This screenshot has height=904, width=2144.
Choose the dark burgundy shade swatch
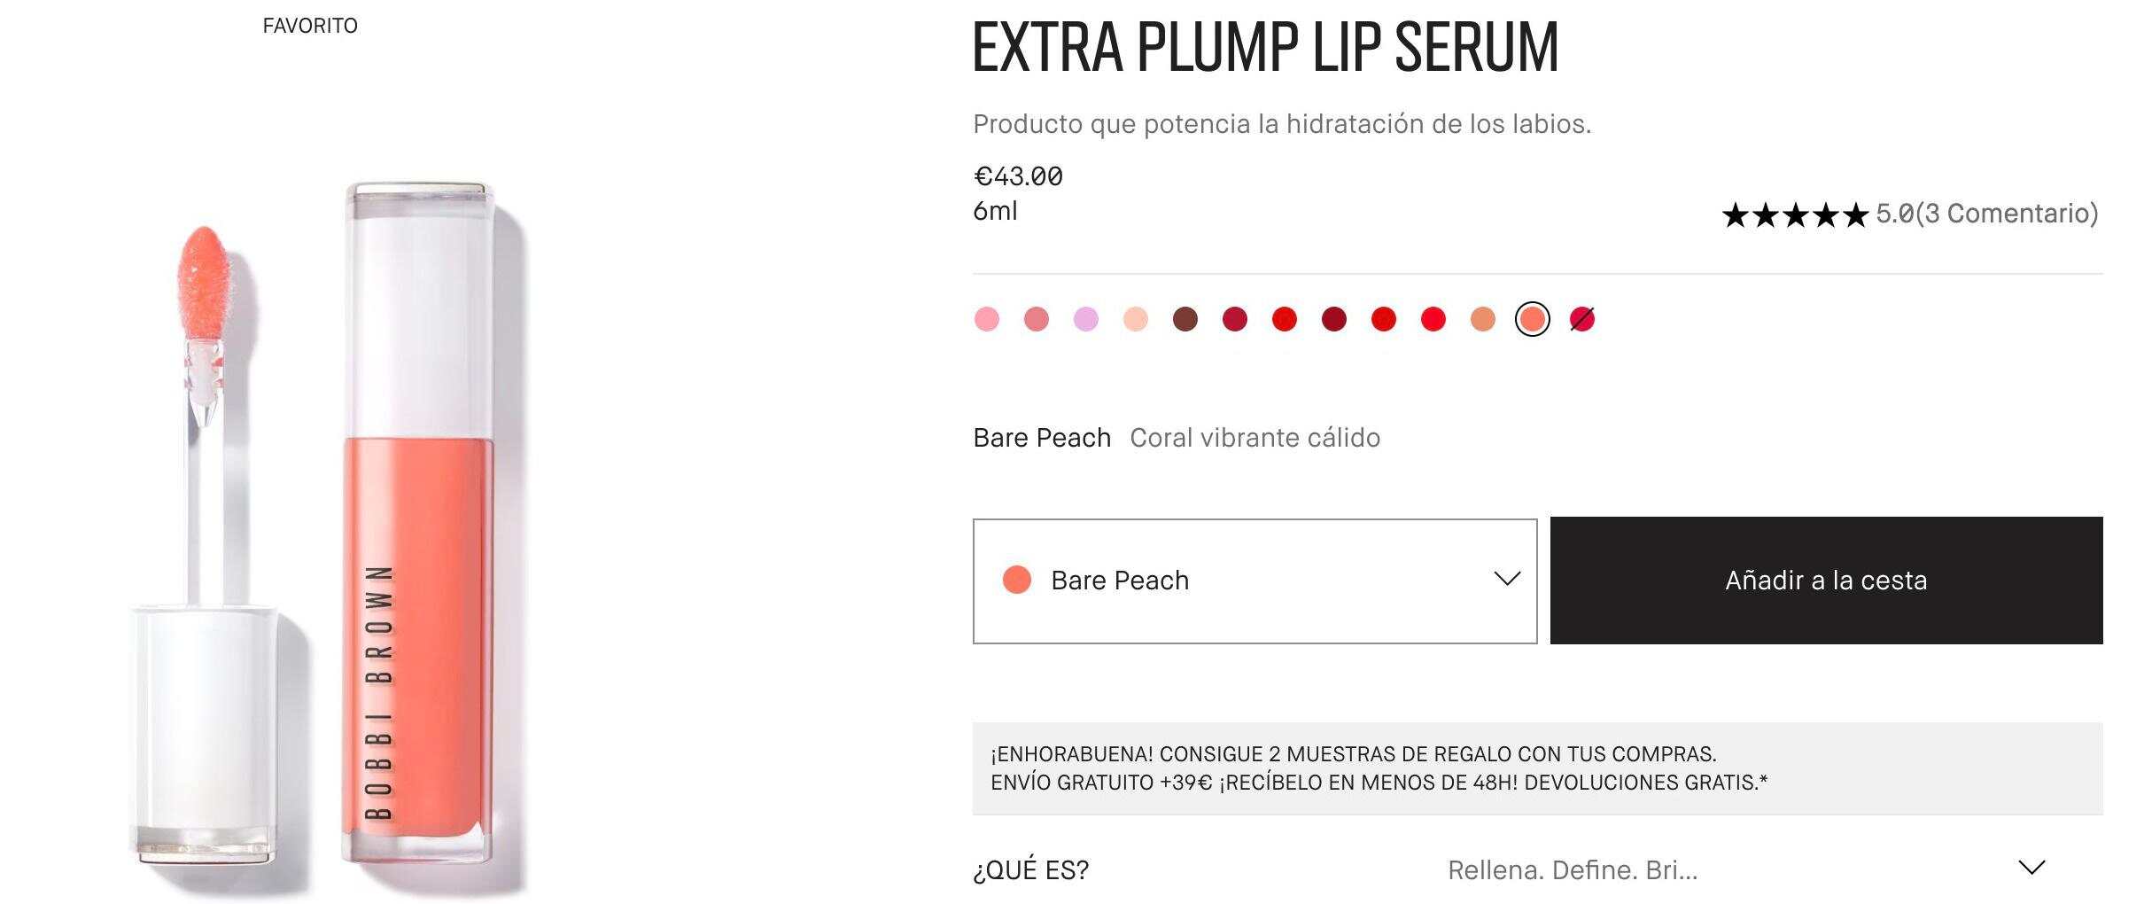1333,319
